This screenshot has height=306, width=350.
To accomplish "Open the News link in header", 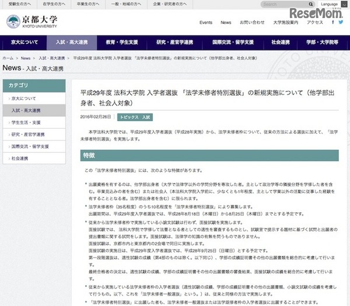I will (226, 23).
